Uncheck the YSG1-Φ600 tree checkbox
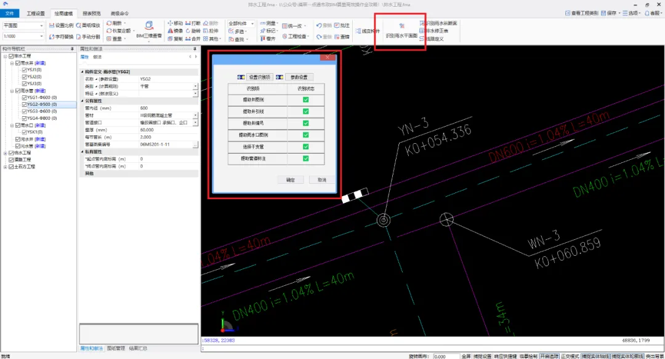This screenshot has width=665, height=359. [x=24, y=97]
